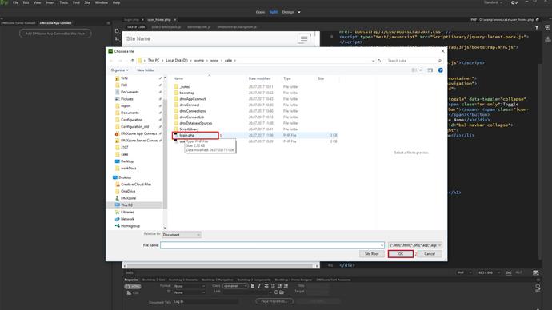The height and width of the screenshot is (310, 552).
Task: Select the dmxAppConnect folder
Action: click(192, 99)
